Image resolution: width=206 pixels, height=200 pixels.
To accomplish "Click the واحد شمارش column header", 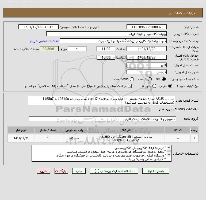I will tap(74, 130).
